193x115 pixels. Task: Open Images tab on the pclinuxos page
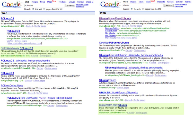[x=35, y=2]
